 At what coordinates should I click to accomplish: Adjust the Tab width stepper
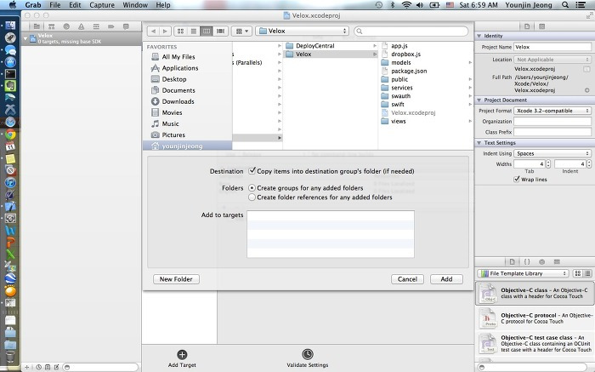tap(548, 164)
